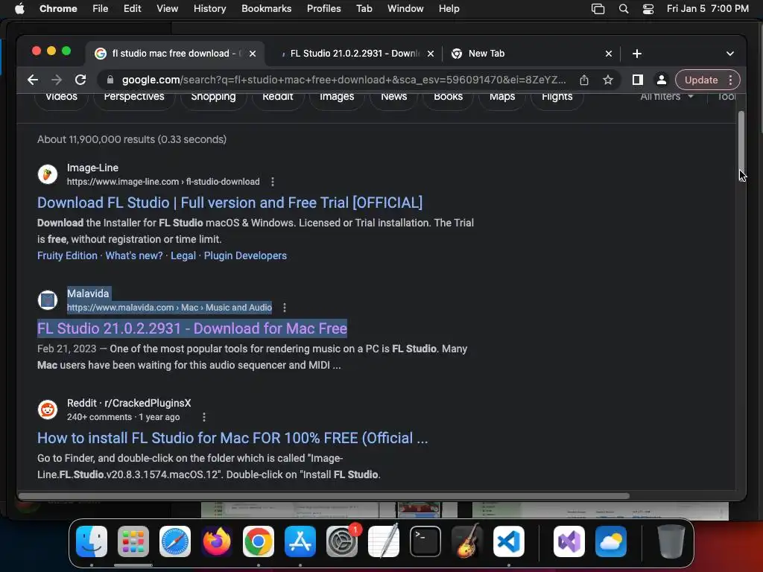Viewport: 763px width, 572px height.
Task: Open Chrome three-dot menu beside Update
Action: click(x=730, y=80)
